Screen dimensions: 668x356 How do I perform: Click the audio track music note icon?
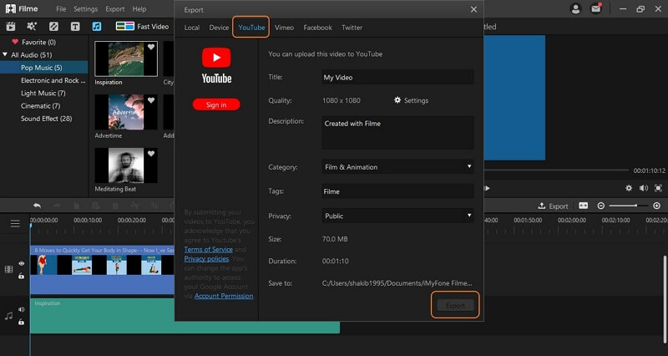tap(8, 316)
